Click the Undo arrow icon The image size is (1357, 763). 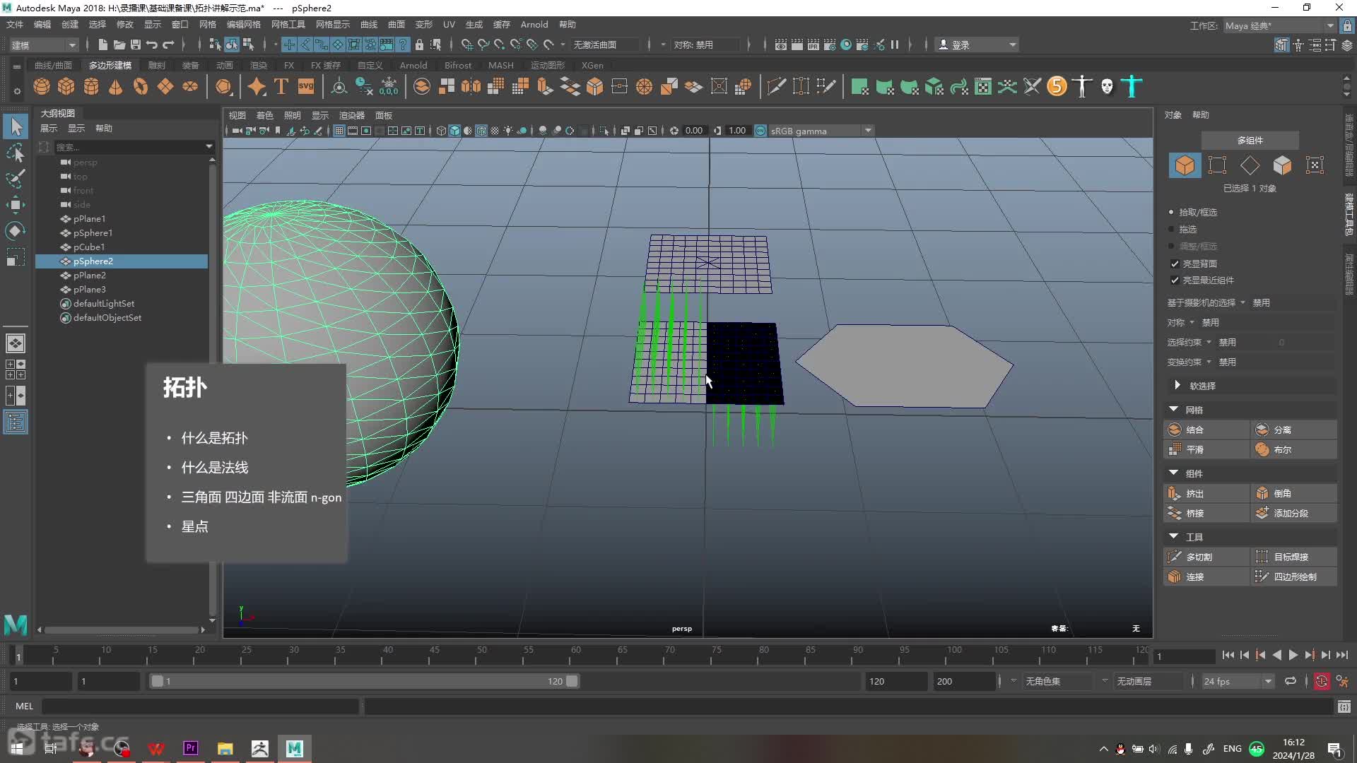152,45
